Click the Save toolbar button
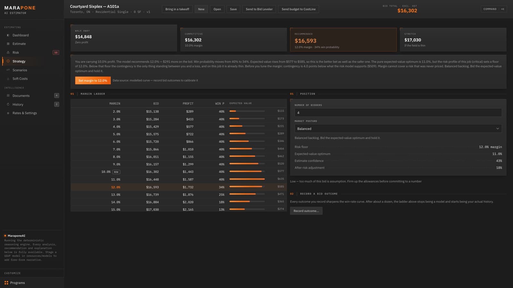The width and height of the screenshot is (513, 288). pos(233,9)
